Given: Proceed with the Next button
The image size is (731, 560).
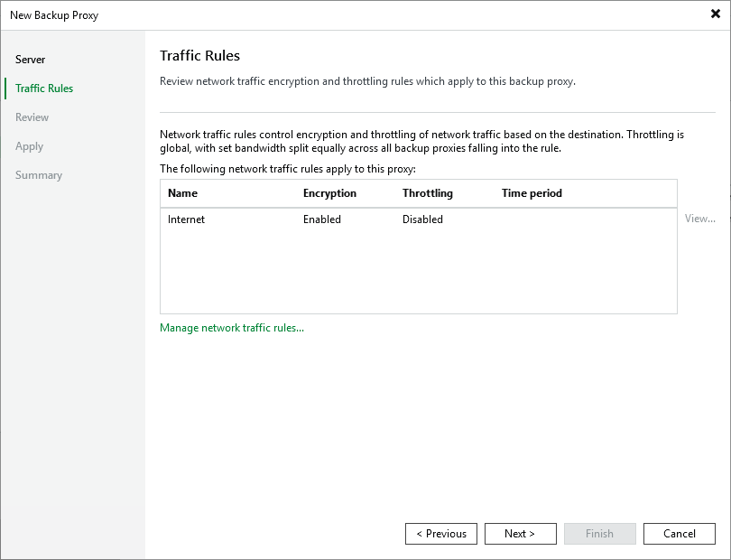Looking at the screenshot, I should pyautogui.click(x=520, y=534).
